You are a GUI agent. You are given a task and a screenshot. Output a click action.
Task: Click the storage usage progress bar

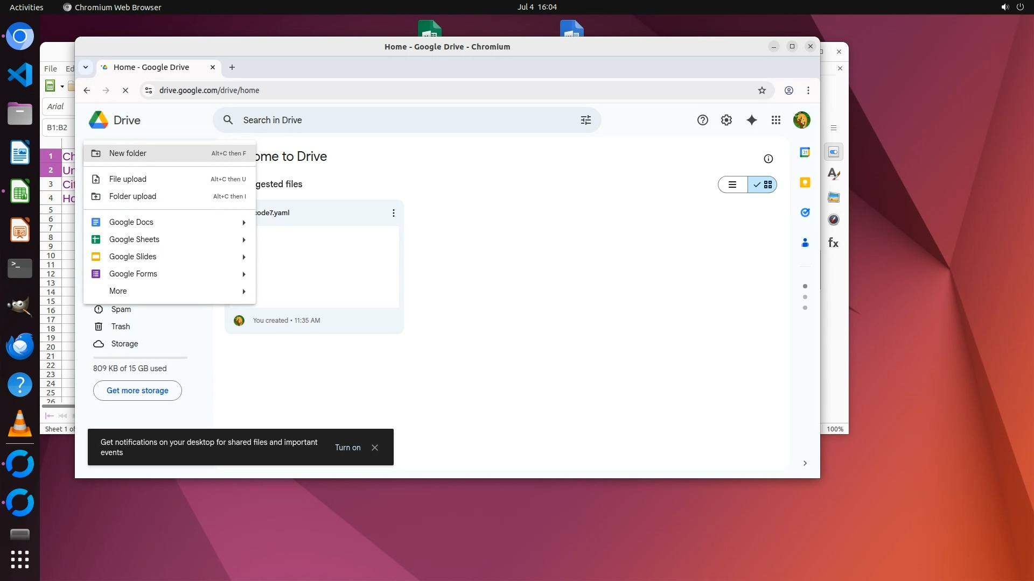point(140,357)
